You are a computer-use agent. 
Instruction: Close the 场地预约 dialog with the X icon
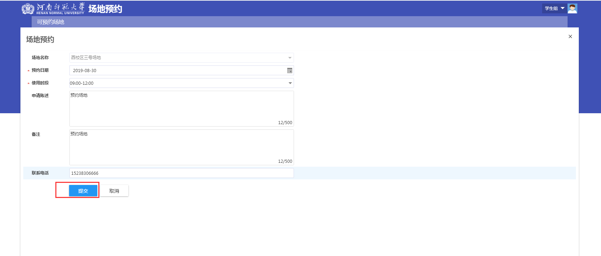(570, 37)
